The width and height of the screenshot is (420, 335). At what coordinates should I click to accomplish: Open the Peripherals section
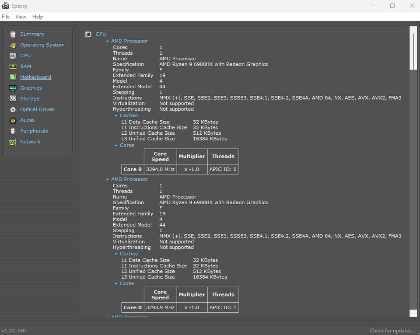[34, 131]
